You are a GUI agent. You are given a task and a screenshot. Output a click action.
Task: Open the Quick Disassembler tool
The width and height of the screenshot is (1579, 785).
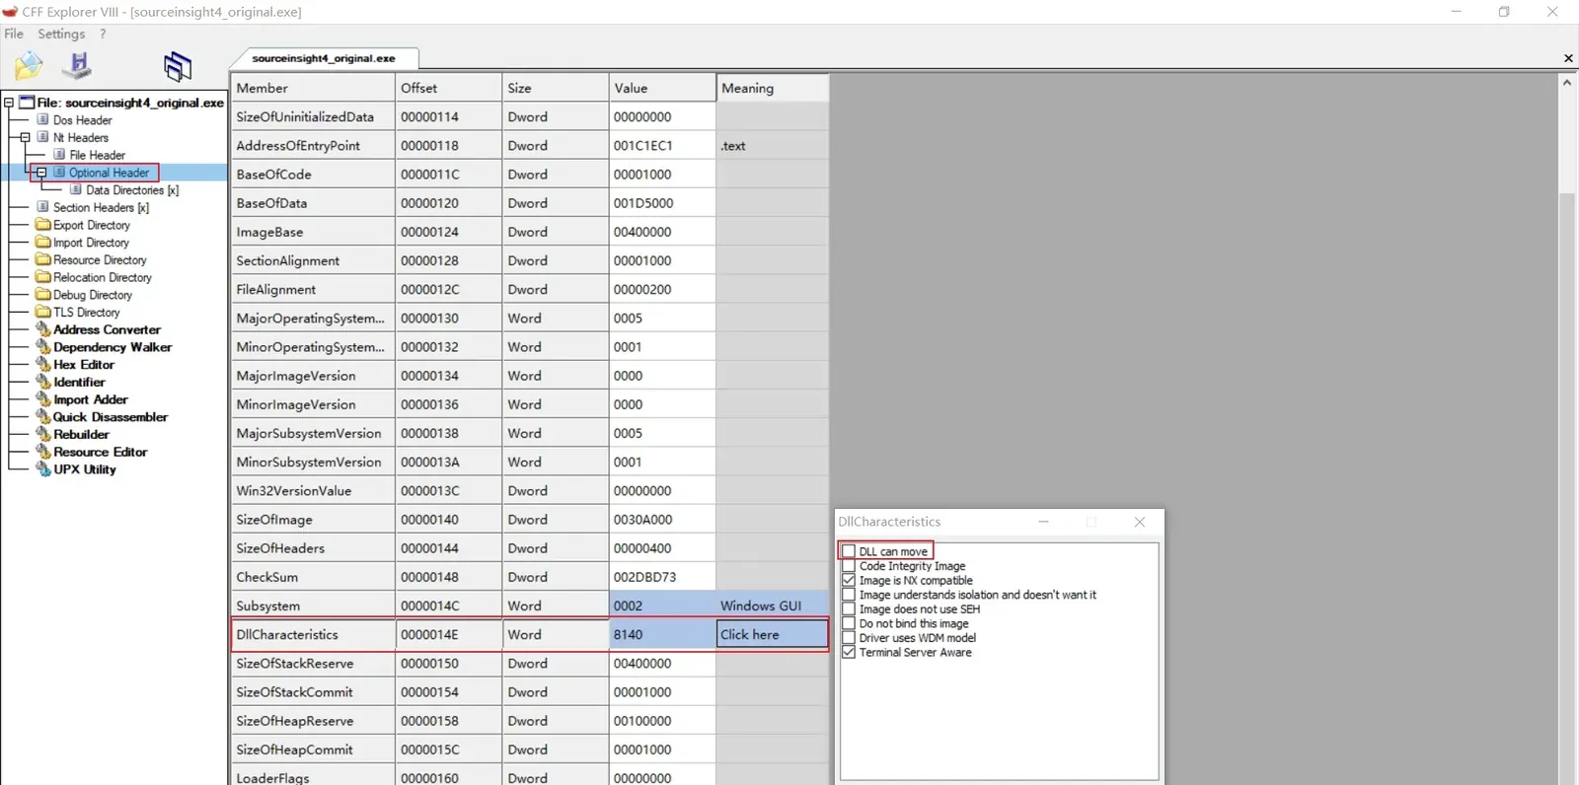tap(111, 417)
